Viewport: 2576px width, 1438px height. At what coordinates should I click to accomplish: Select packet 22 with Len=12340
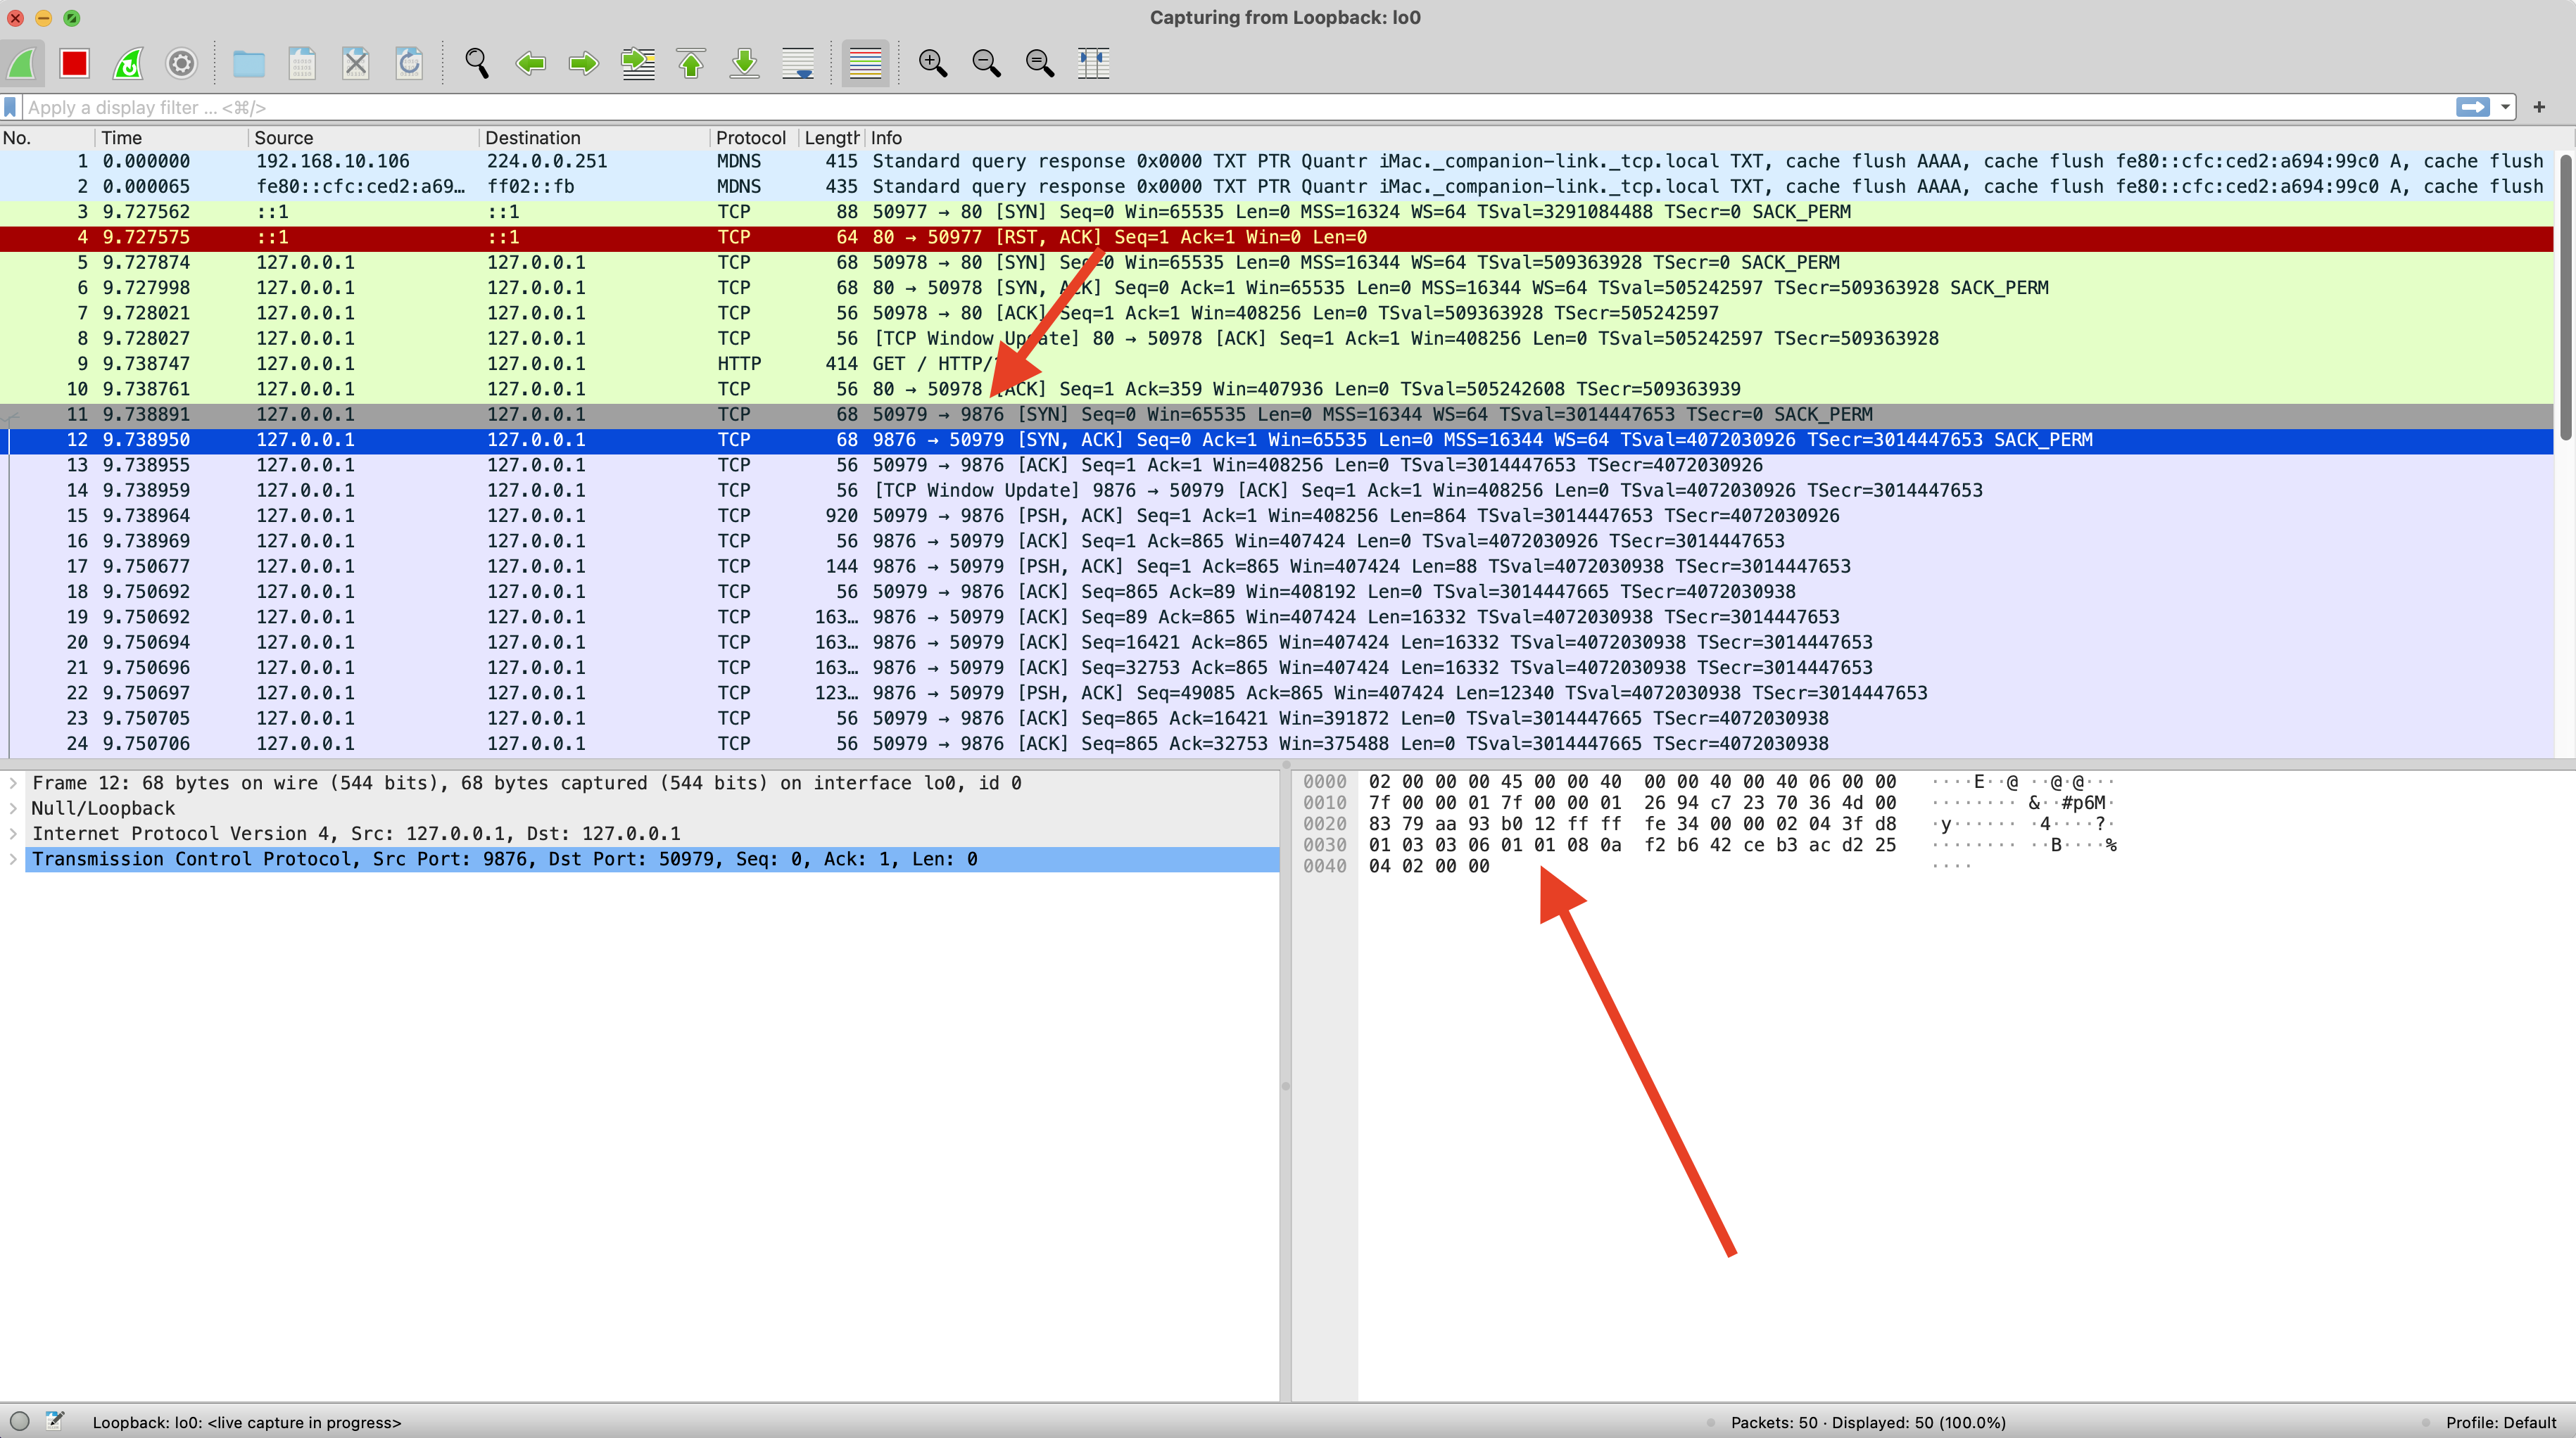[1277, 692]
